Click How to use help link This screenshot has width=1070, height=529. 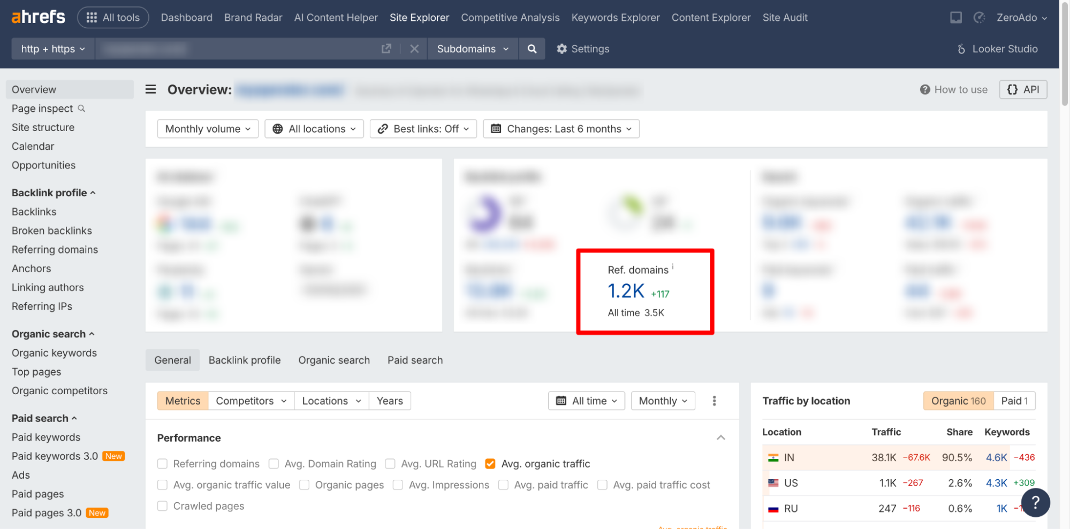pos(953,89)
